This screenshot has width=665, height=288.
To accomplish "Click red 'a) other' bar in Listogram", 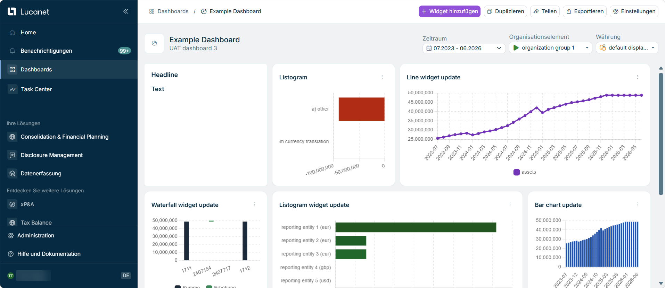I will [362, 109].
